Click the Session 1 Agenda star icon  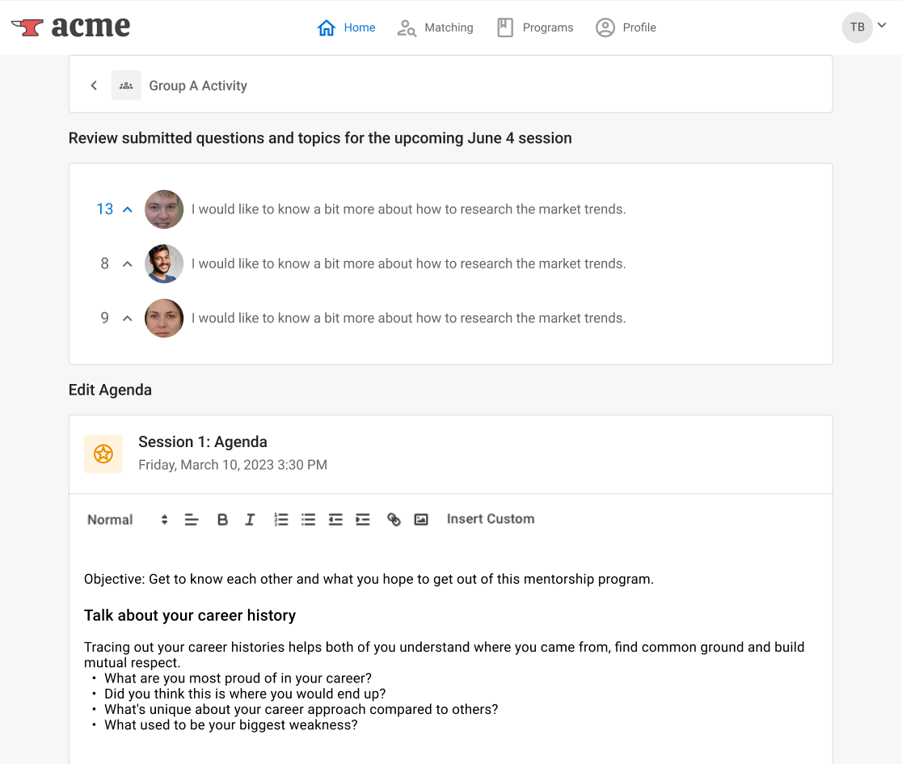pos(103,454)
